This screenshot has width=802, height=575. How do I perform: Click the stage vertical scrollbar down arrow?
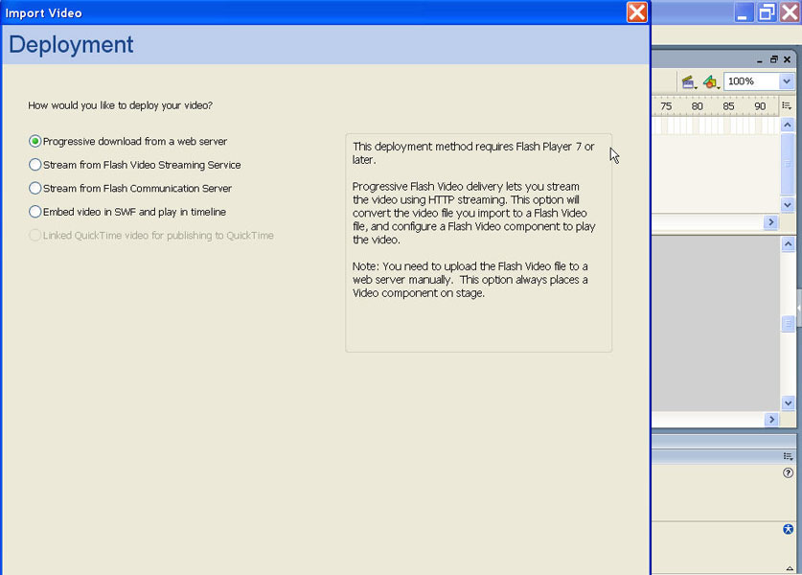click(x=788, y=403)
